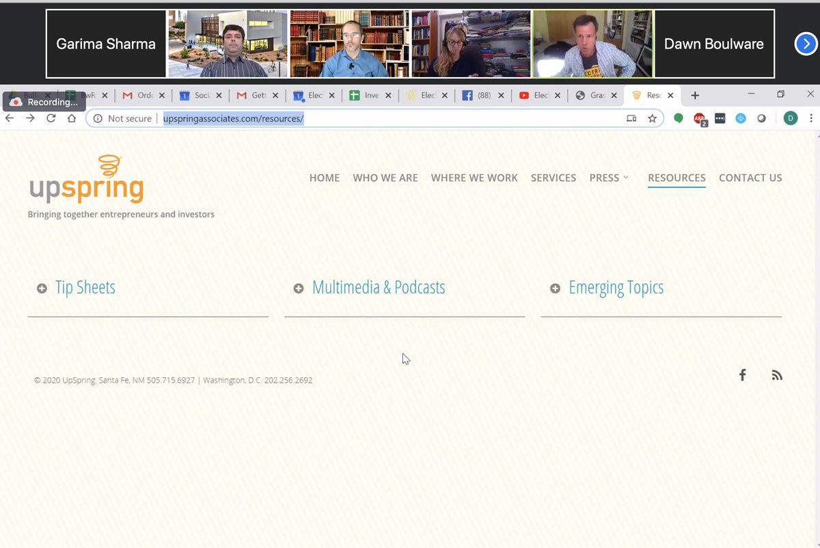Viewport: 820px width, 548px height.
Task: Open the dark square extension icon with dots
Action: (x=720, y=118)
